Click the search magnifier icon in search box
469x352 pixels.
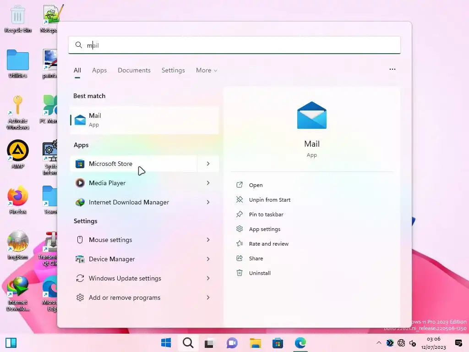(x=79, y=45)
